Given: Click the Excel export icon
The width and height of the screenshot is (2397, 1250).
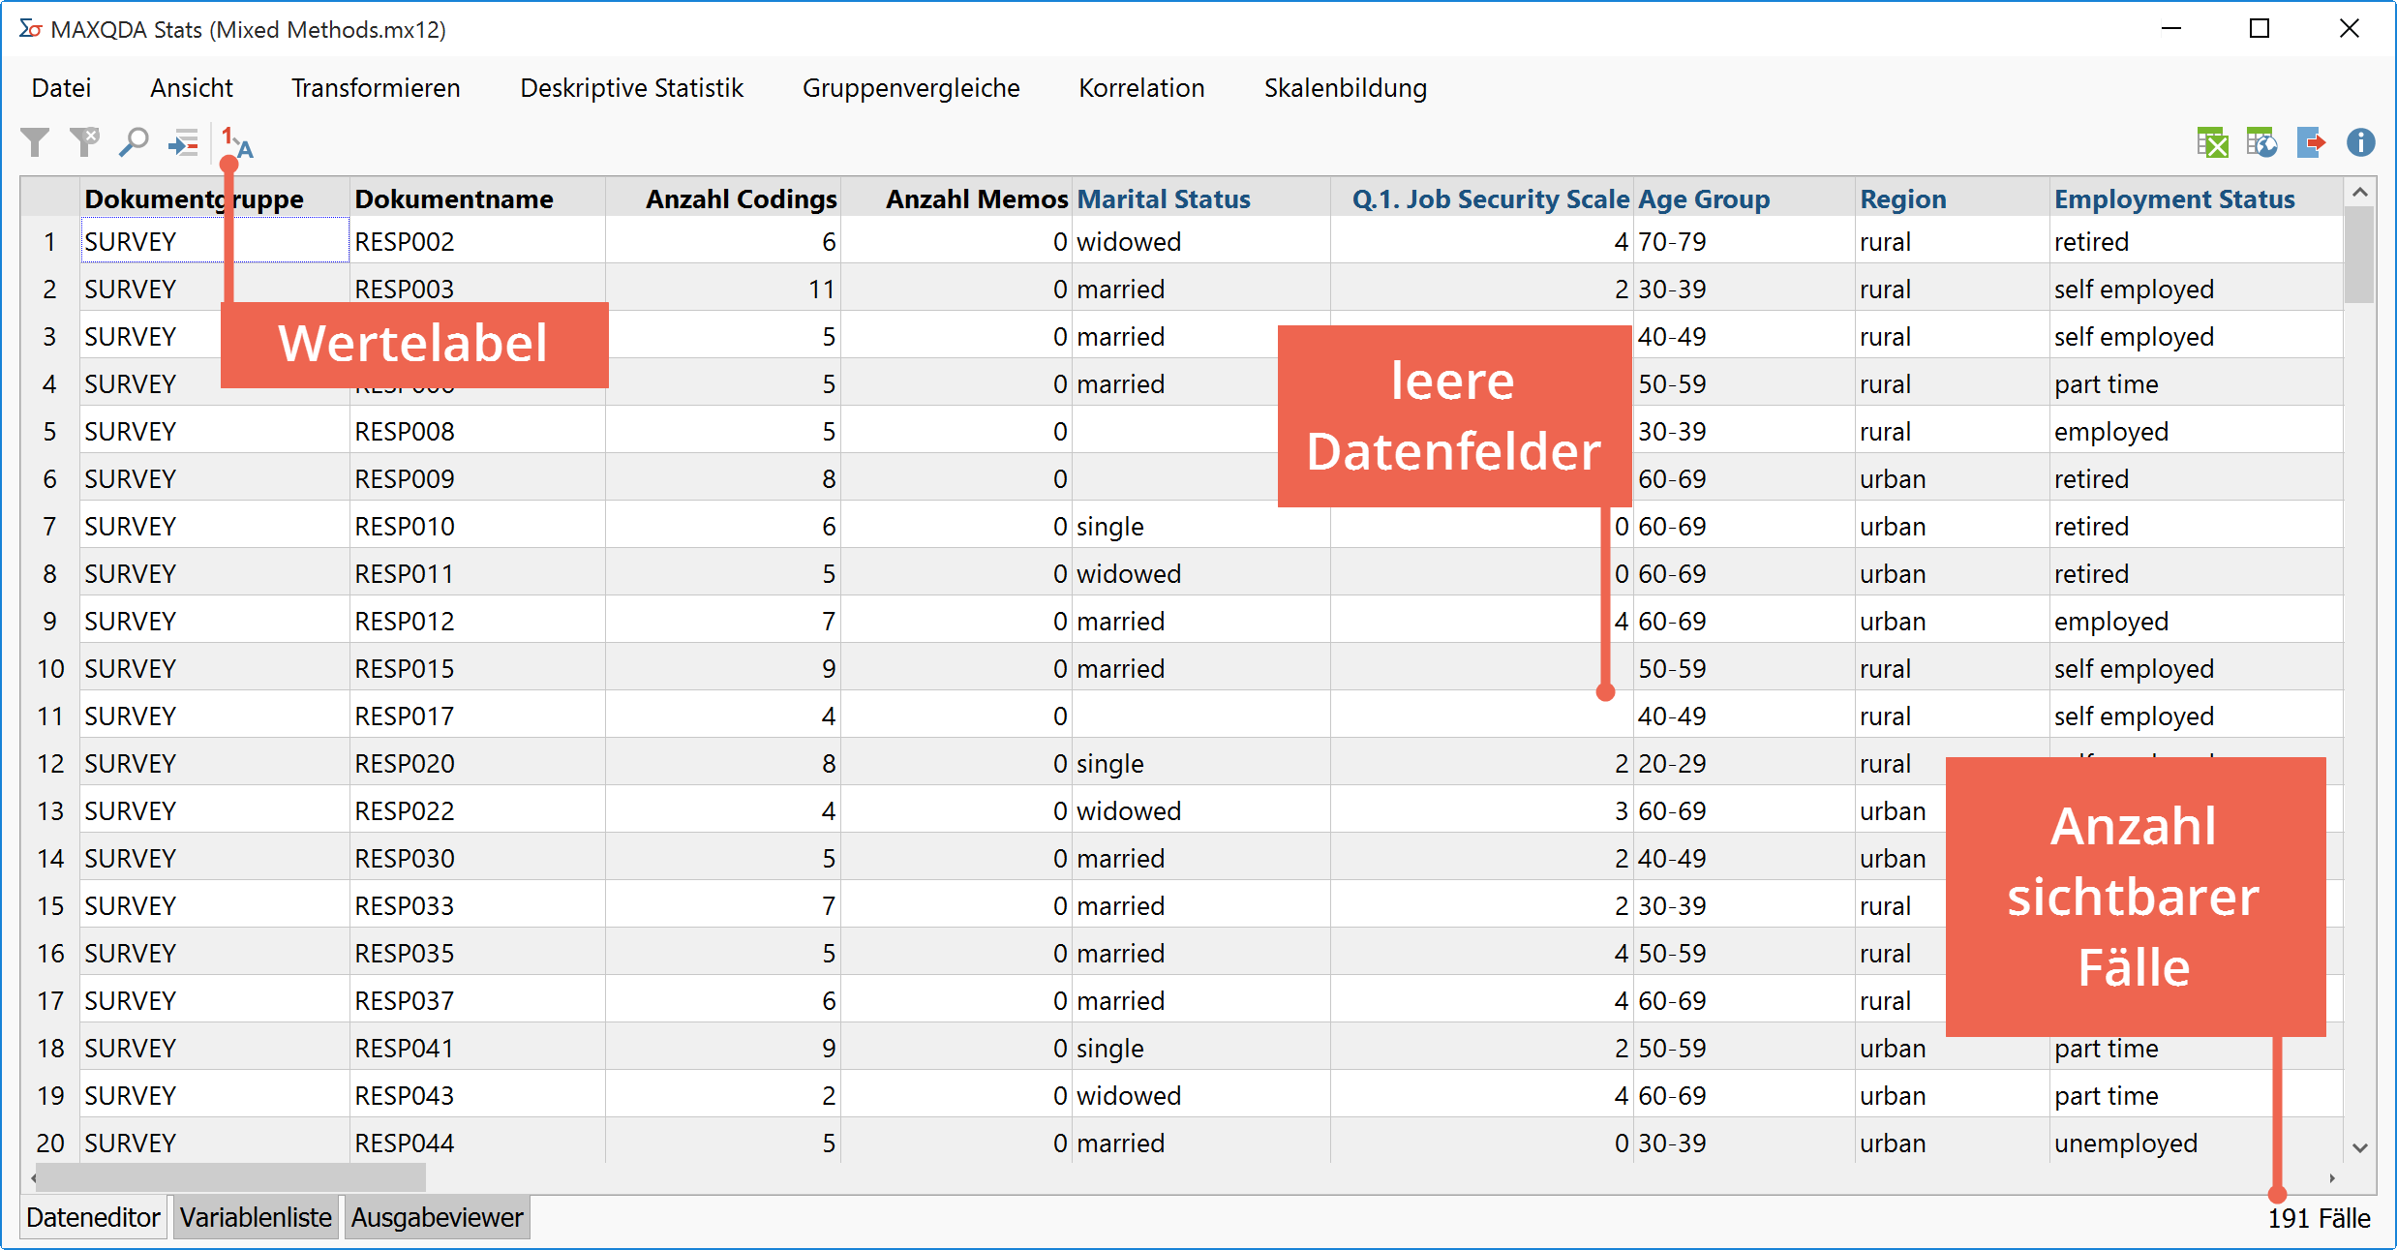Looking at the screenshot, I should (x=2213, y=143).
